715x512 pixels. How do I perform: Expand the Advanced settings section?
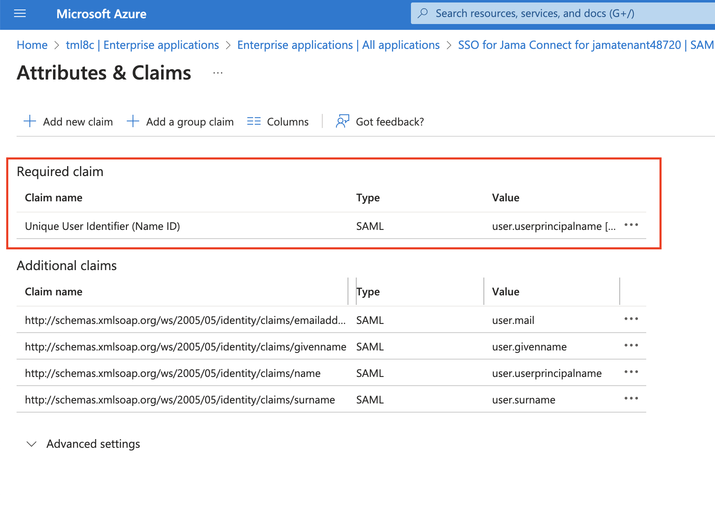(31, 444)
